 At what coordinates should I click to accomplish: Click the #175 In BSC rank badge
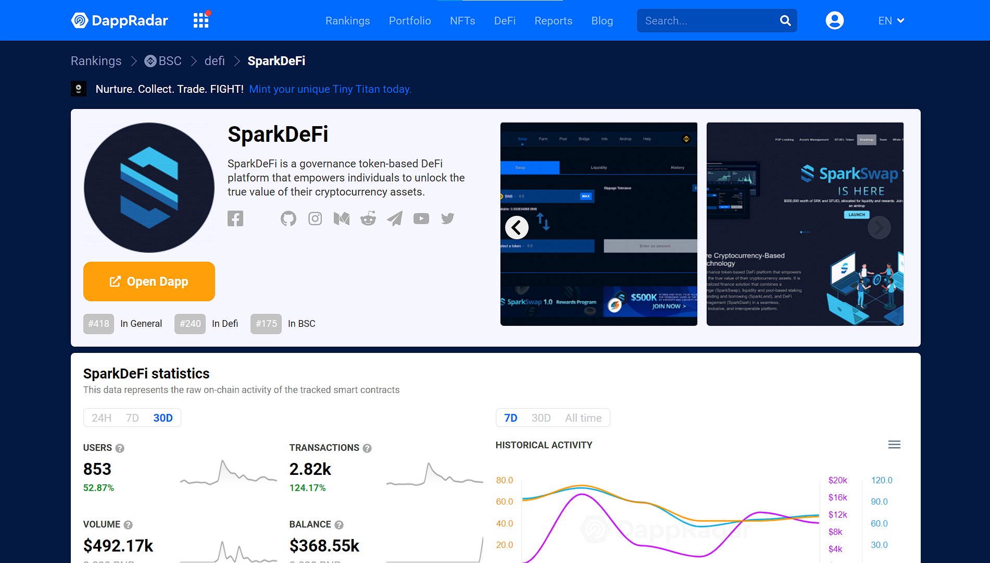click(x=266, y=324)
